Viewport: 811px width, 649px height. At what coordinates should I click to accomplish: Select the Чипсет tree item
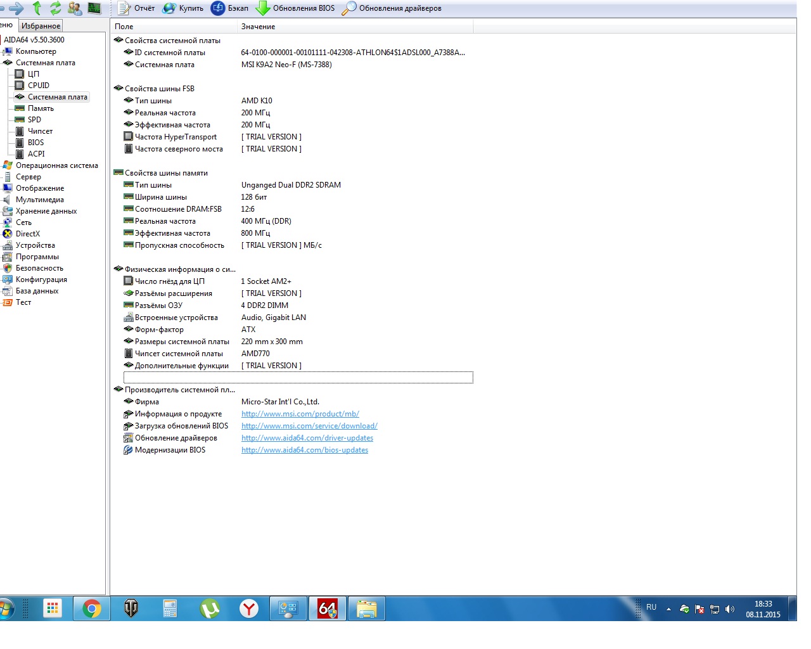40,131
